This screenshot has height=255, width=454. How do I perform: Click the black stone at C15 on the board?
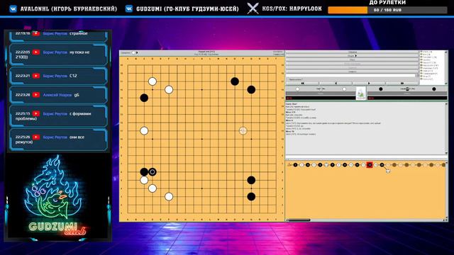(x=144, y=98)
